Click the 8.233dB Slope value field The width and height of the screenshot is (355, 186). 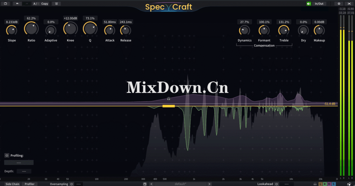11,22
